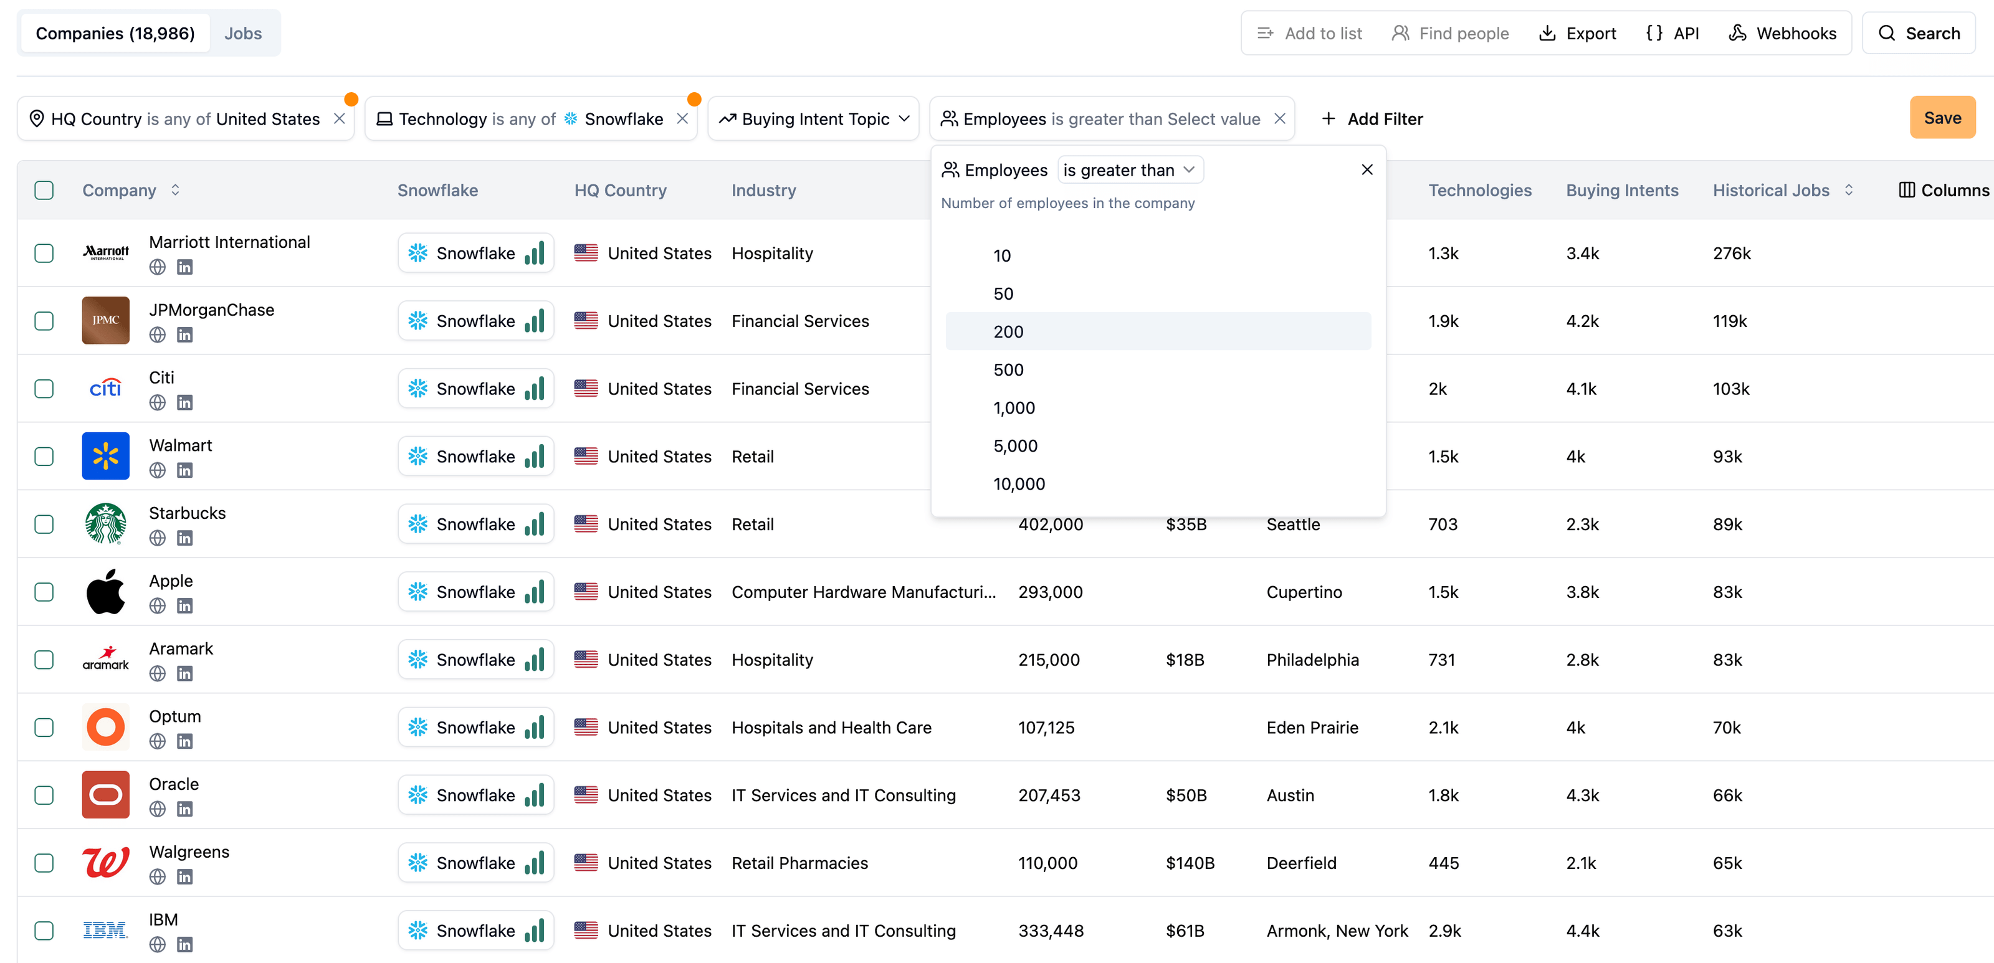Expand the Buying Intent Topic filter
The width and height of the screenshot is (1994, 963).
(814, 118)
